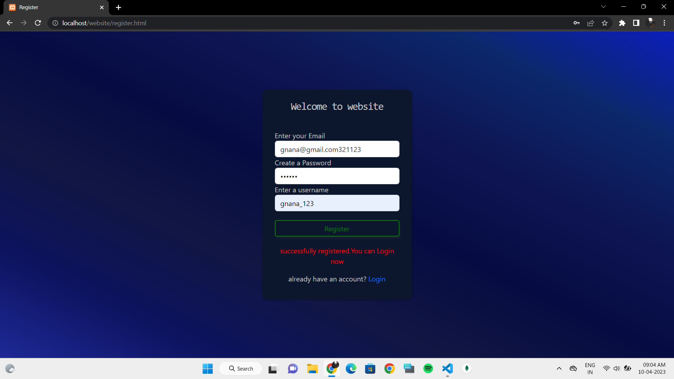Screen dimensions: 674x379
Task: Open a new browser tab
Action: pos(118,7)
